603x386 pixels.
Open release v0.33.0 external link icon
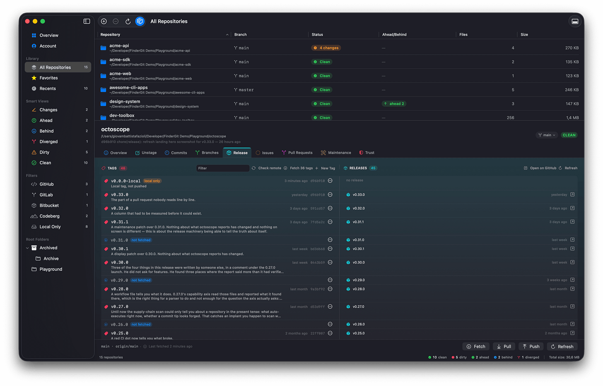pyautogui.click(x=572, y=194)
